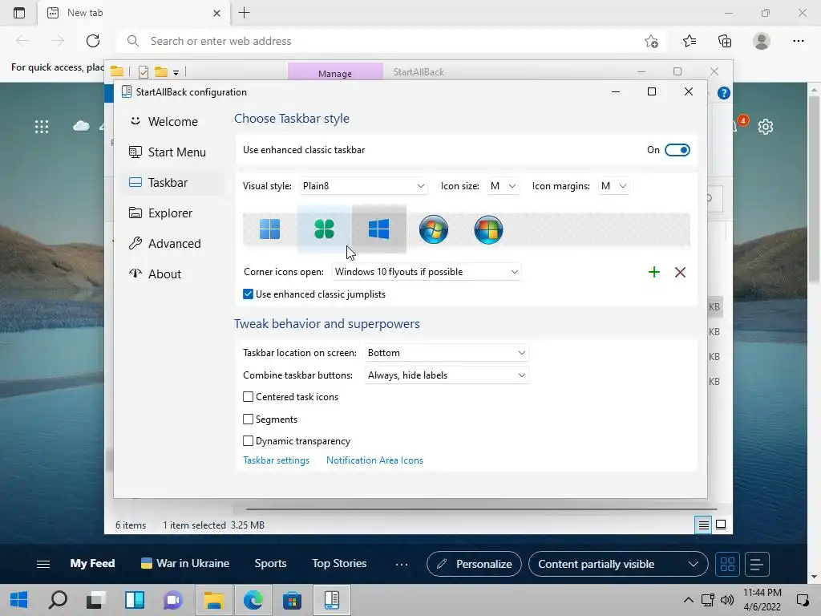
Task: Enable the Segments checkbox
Action: pos(249,419)
